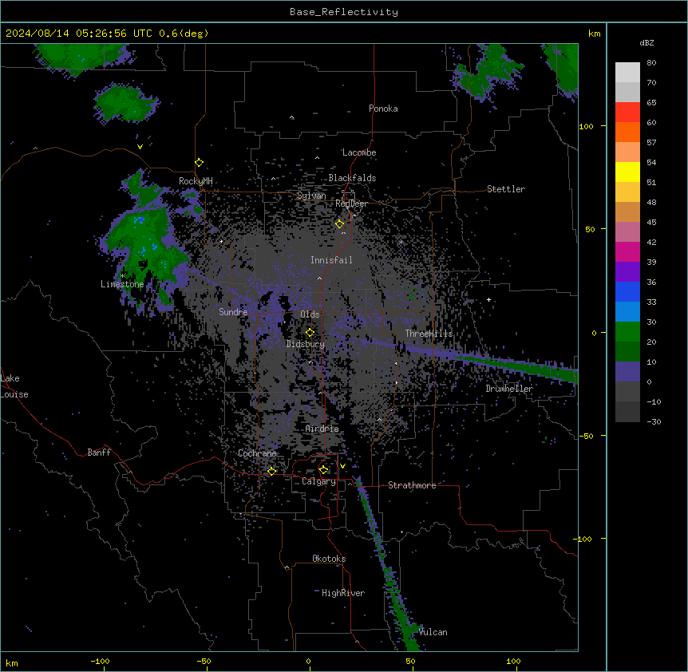Click the white plus marker east of ThreeHills
Image resolution: width=688 pixels, height=672 pixels.
coord(488,299)
